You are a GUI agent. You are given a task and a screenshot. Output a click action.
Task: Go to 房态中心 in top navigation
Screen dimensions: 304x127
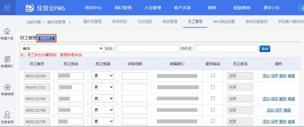coord(93,8)
